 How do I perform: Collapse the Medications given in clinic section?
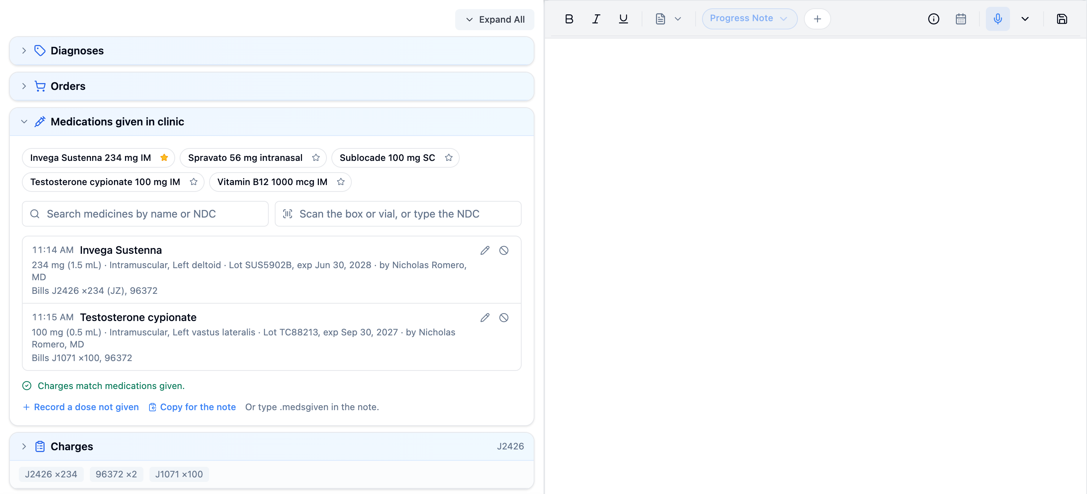tap(271, 122)
